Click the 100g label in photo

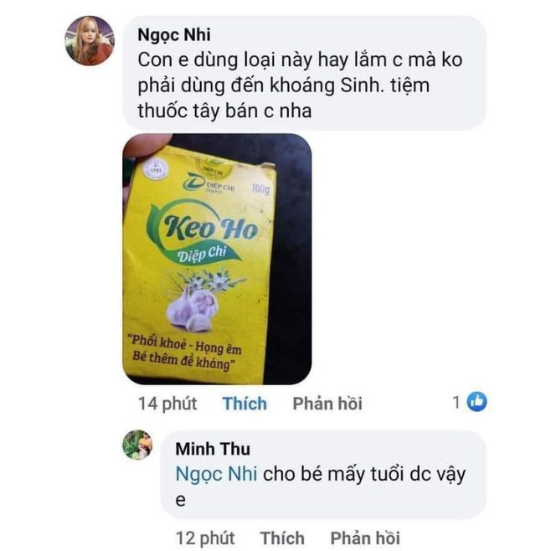point(260,188)
